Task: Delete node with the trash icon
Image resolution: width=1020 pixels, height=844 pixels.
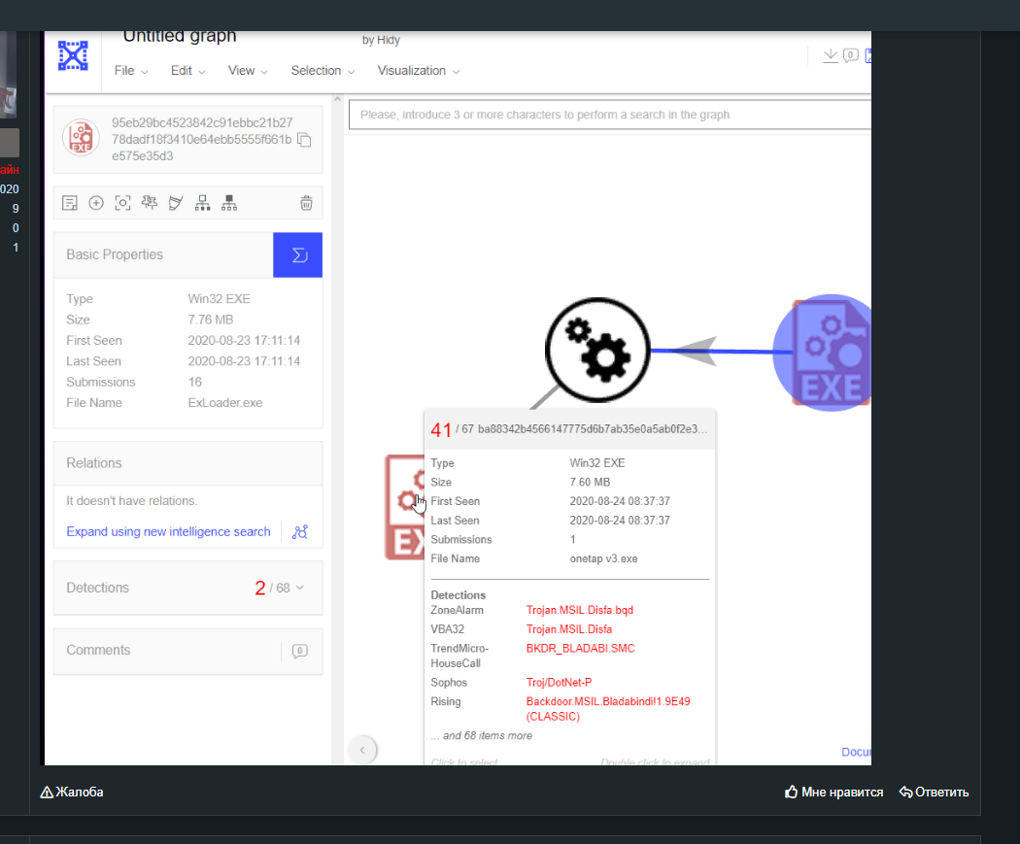Action: click(x=306, y=203)
